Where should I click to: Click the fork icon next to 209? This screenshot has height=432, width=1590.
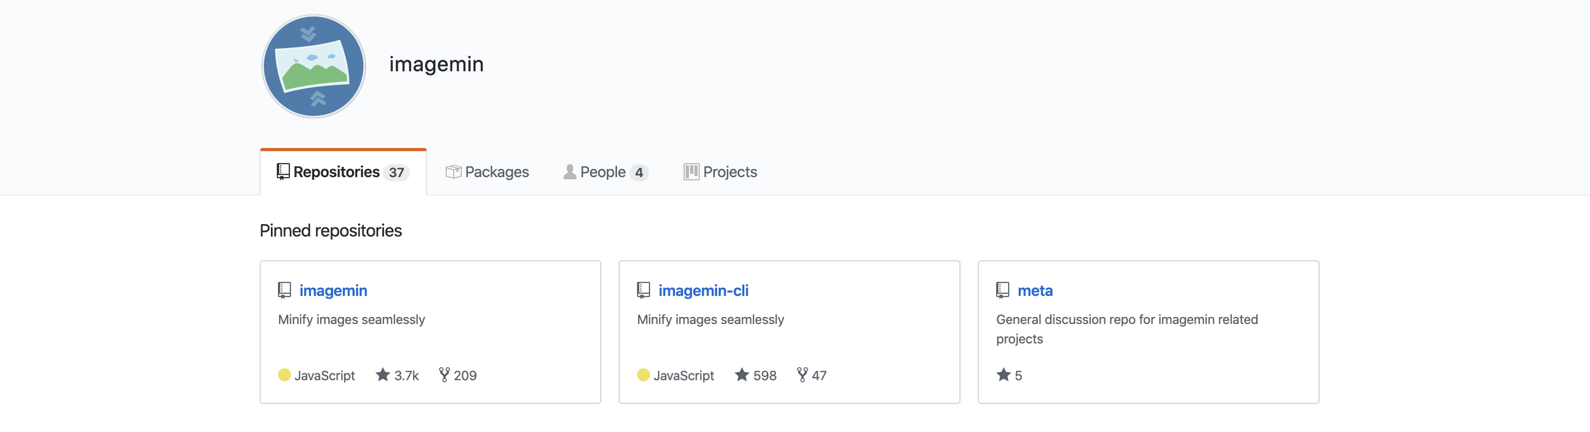[444, 375]
